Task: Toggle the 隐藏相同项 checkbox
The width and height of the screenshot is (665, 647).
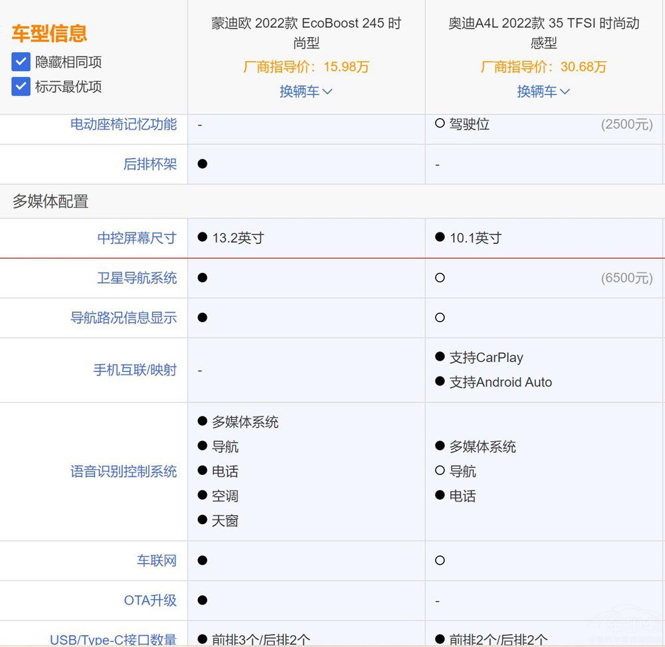Action: tap(21, 61)
